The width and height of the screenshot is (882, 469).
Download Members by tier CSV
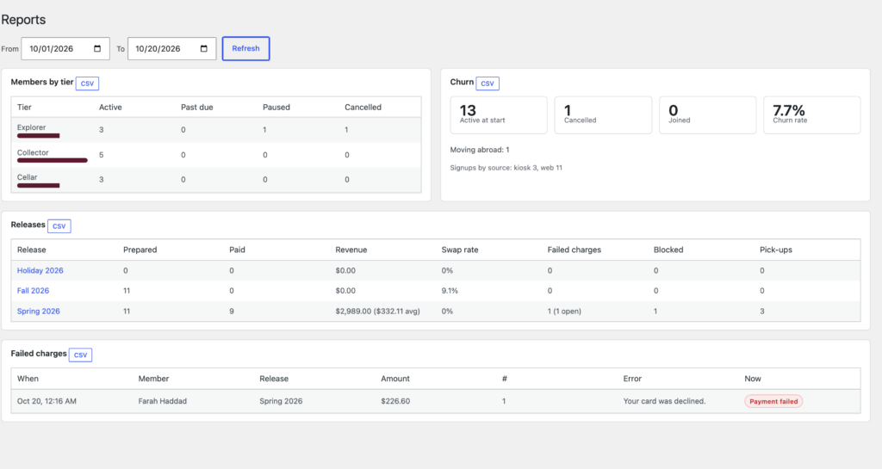[87, 83]
